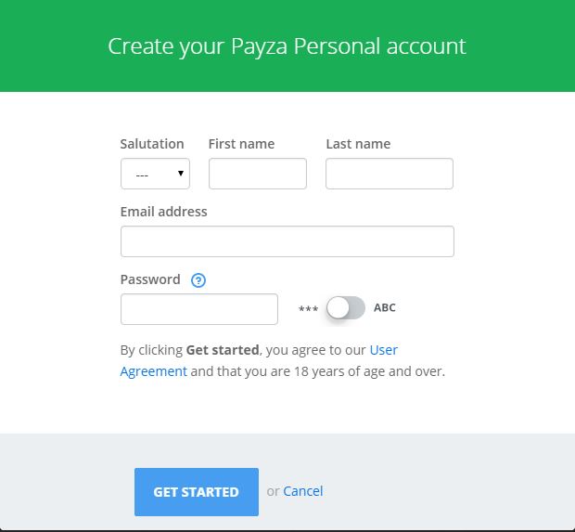Click into the Password field
Screen dimensions: 575x532
pos(198,309)
